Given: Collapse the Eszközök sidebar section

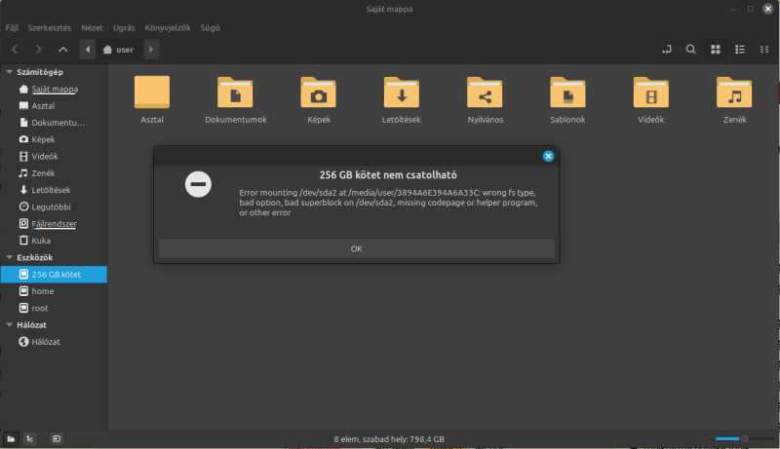Looking at the screenshot, I should click(10, 257).
